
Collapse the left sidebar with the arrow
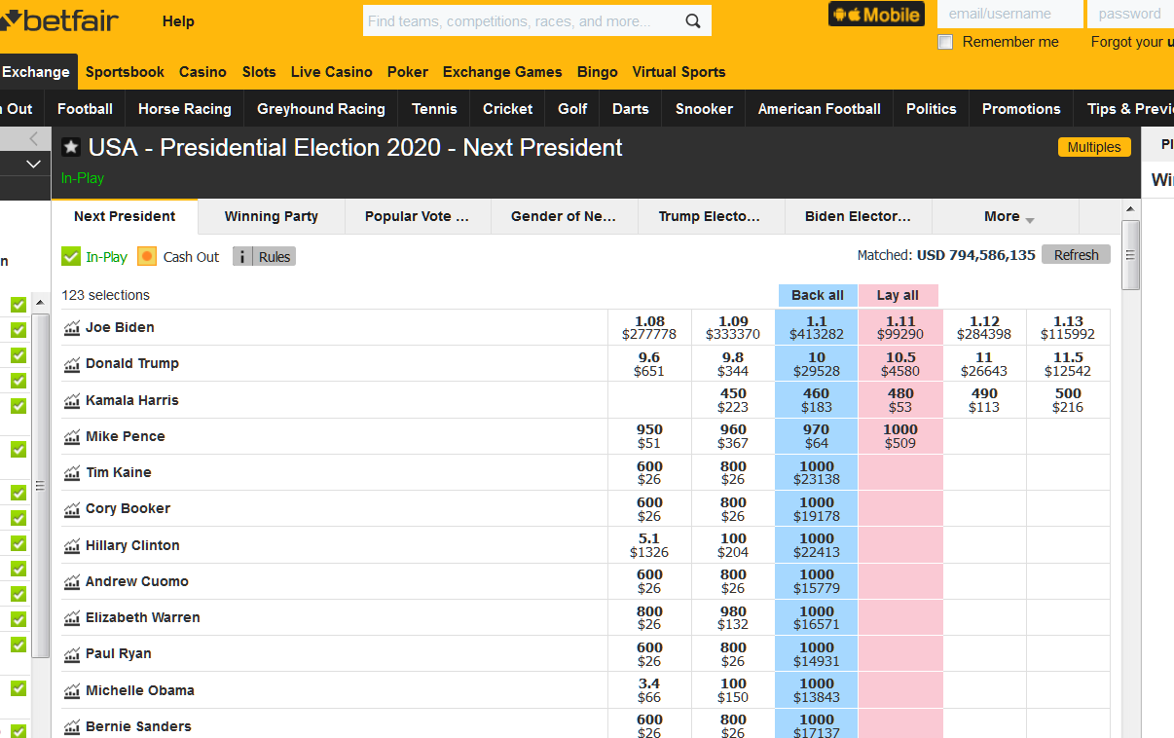point(34,138)
